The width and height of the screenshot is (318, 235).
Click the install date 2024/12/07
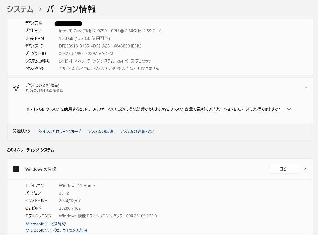(x=70, y=201)
